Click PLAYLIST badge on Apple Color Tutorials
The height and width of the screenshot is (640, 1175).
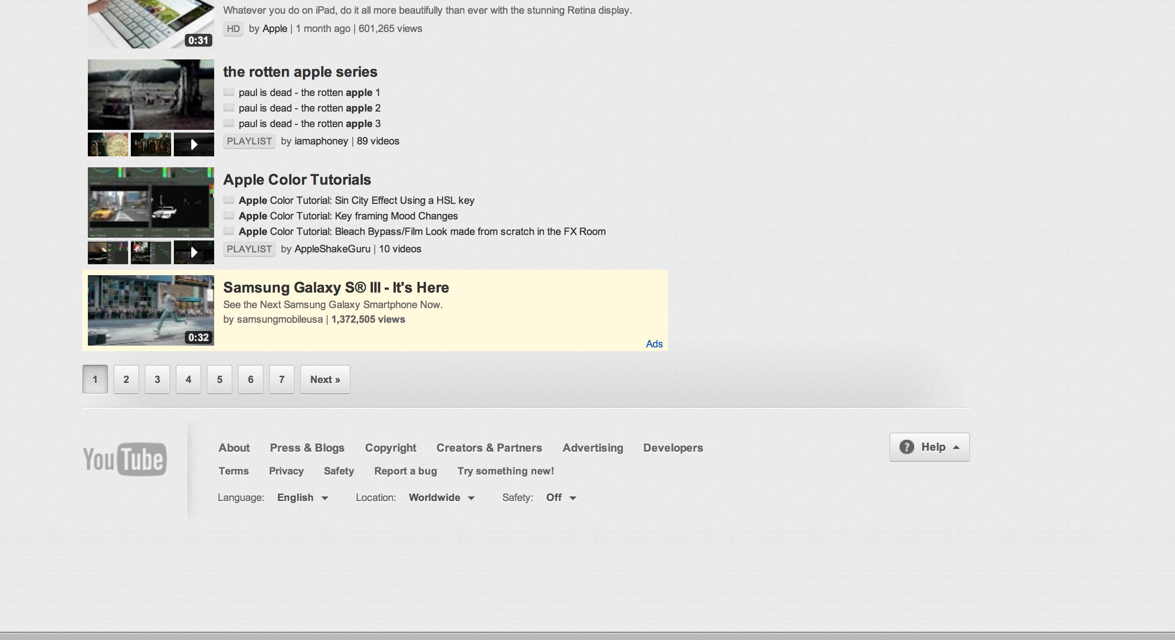[x=249, y=249]
